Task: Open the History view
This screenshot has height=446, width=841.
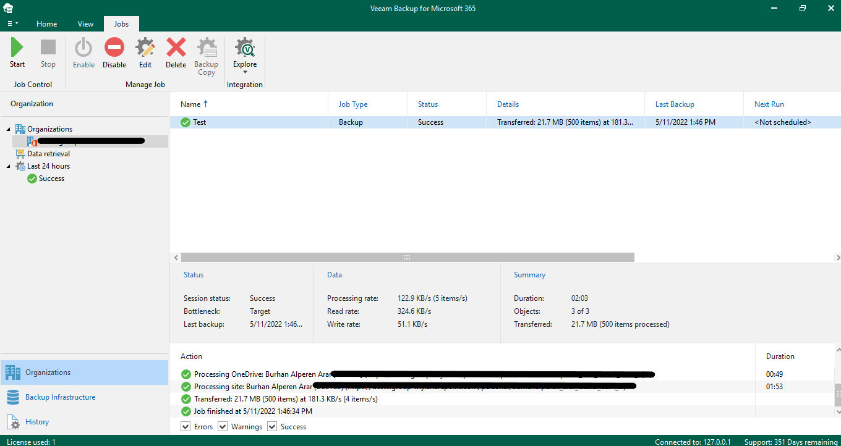Action: click(x=84, y=422)
